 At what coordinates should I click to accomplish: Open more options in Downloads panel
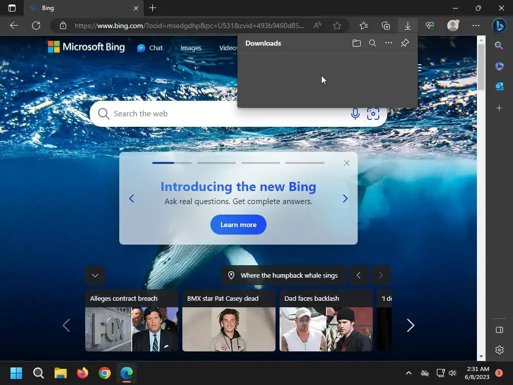pos(388,43)
